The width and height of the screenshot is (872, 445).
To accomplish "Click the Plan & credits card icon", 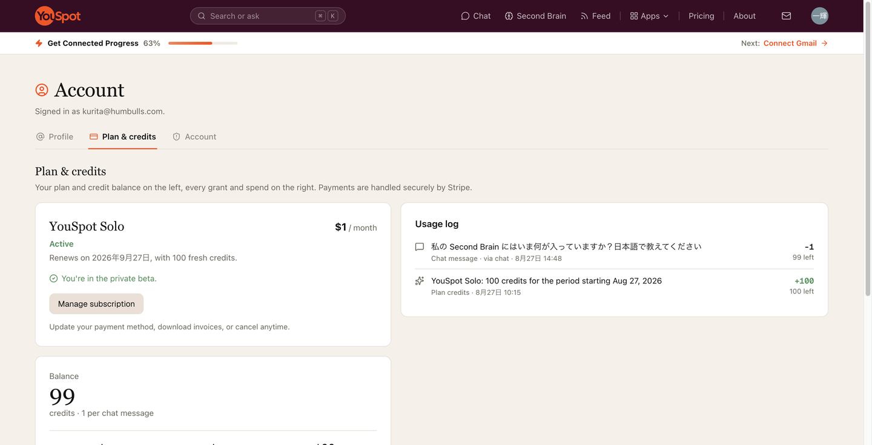I will point(93,137).
